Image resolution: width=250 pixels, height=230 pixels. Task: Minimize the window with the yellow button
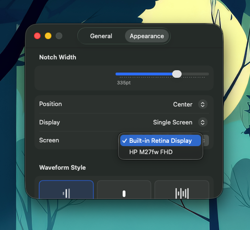click(48, 36)
